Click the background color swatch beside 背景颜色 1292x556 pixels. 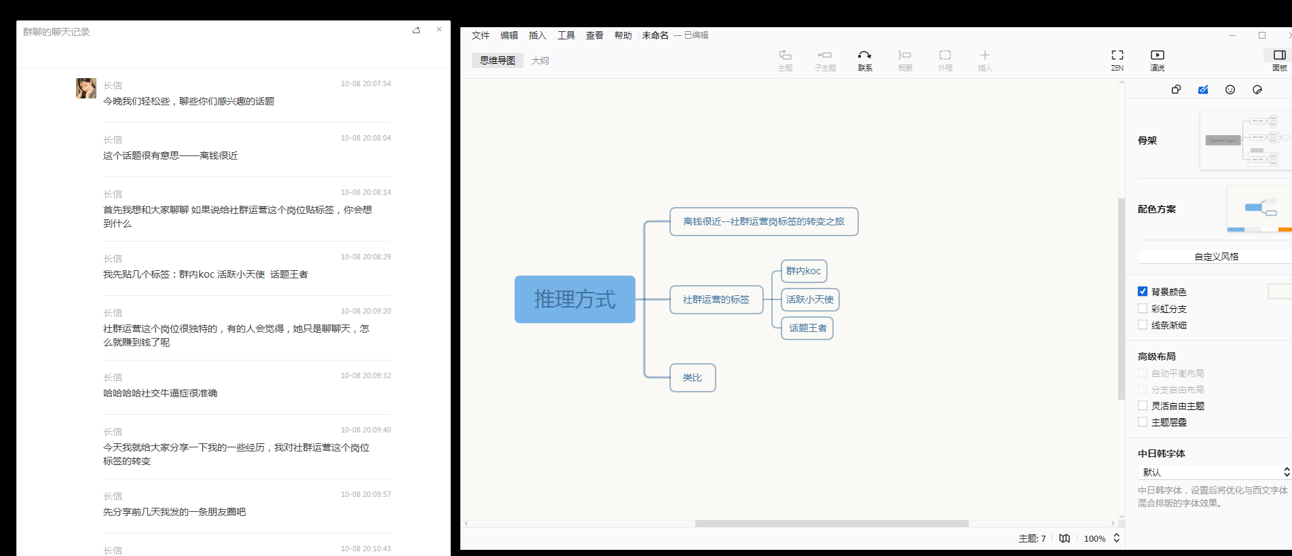tap(1280, 291)
